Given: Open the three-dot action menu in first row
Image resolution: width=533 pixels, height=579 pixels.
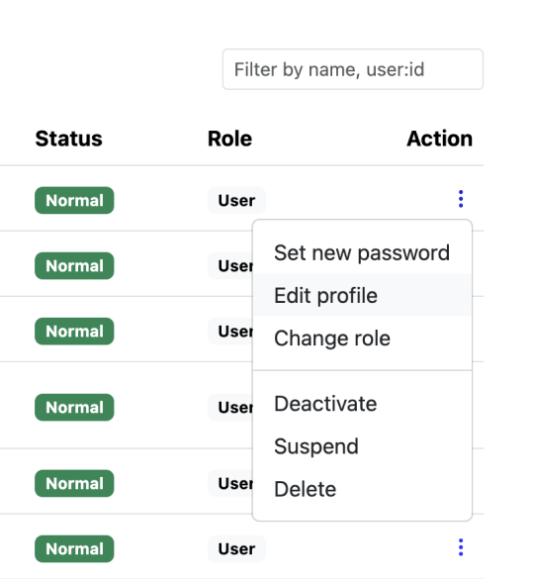Looking at the screenshot, I should click(461, 199).
